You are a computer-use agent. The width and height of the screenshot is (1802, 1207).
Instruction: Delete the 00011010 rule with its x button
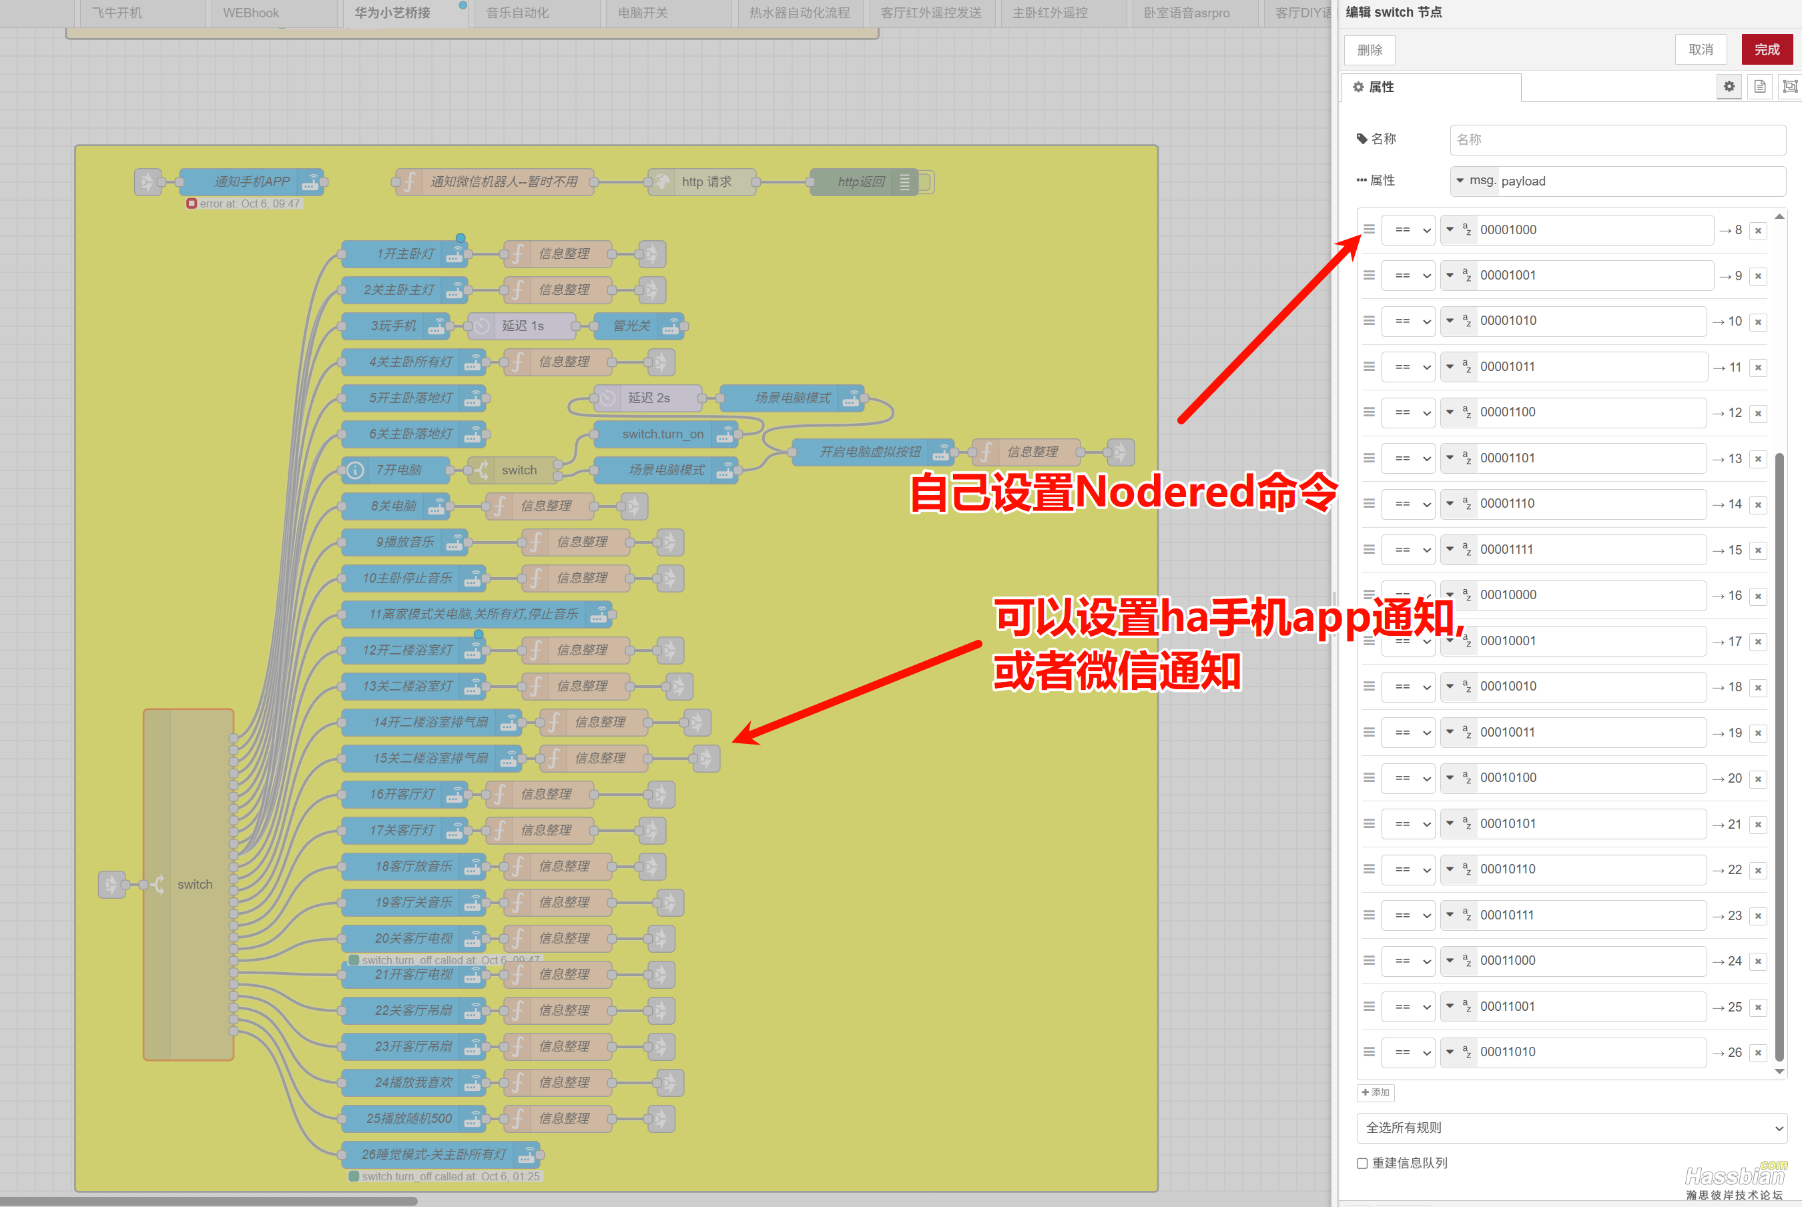point(1758,1052)
